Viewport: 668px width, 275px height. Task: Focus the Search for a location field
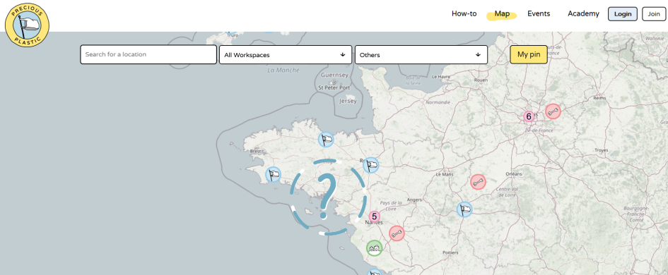click(x=148, y=55)
